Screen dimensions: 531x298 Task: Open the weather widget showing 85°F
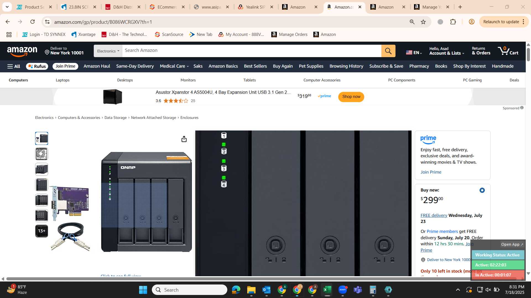(x=17, y=290)
